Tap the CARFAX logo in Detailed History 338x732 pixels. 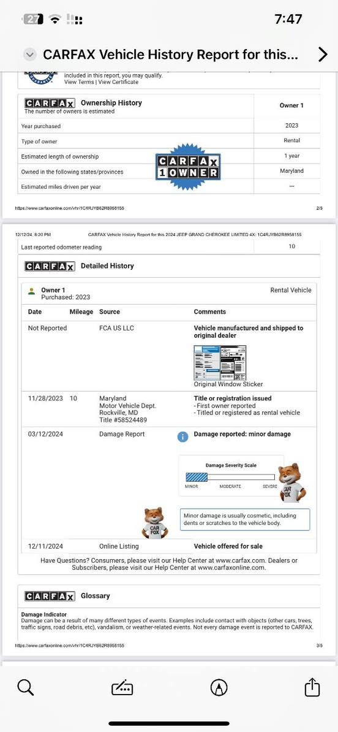click(x=50, y=266)
